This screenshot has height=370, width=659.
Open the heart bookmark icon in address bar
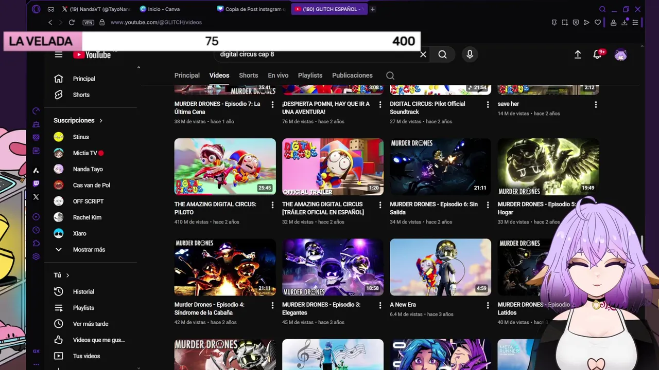[597, 22]
